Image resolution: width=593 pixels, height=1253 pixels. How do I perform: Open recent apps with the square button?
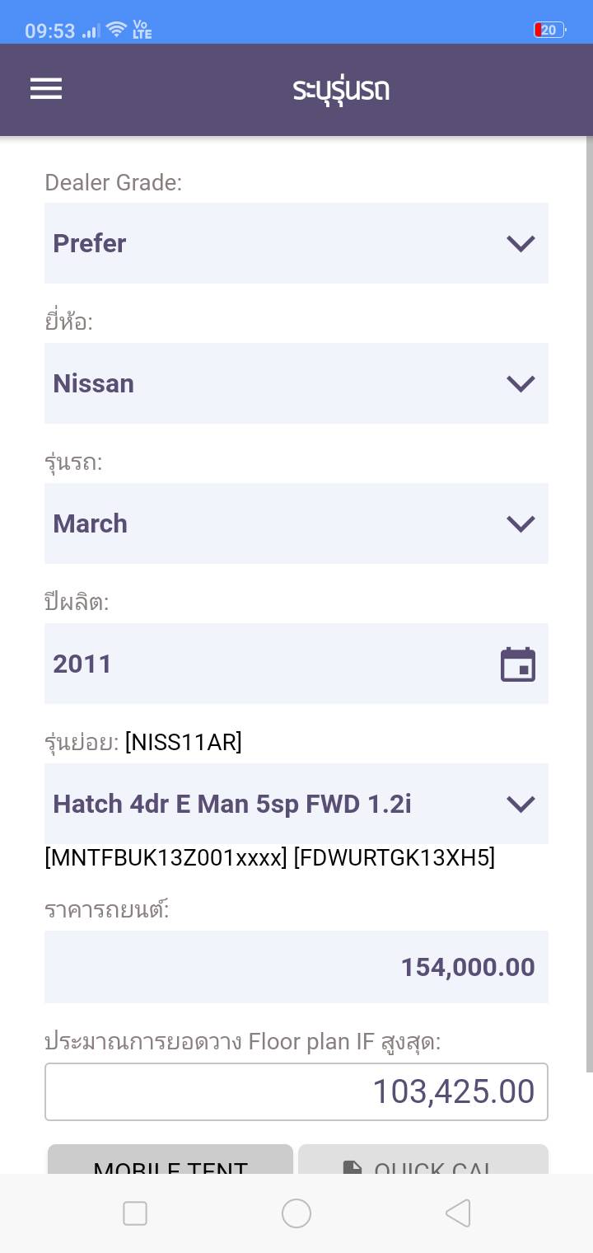(x=135, y=1213)
